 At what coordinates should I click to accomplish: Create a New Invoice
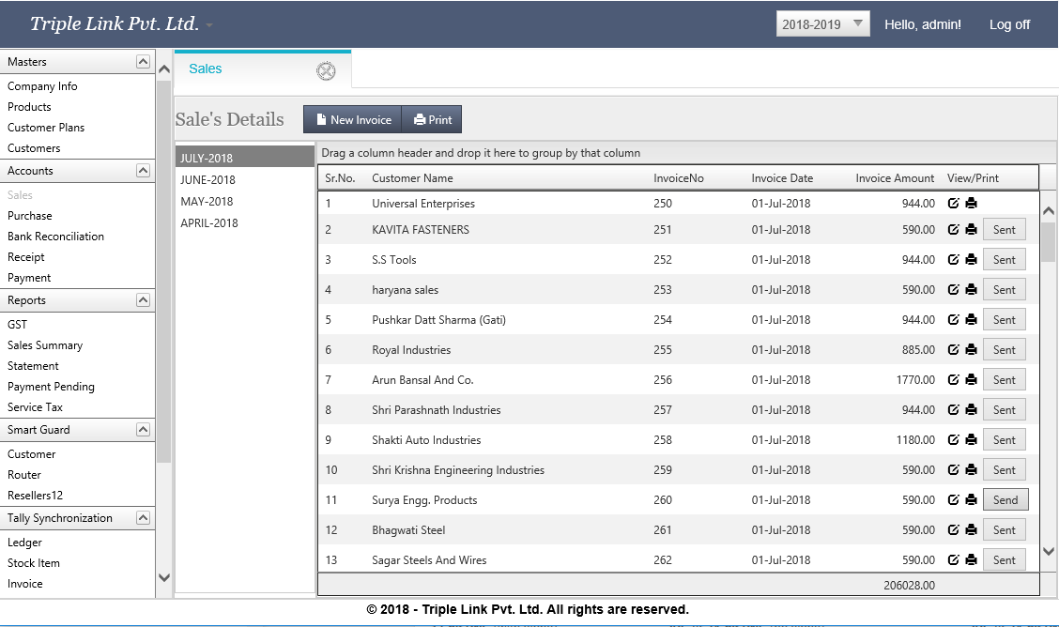coord(353,119)
